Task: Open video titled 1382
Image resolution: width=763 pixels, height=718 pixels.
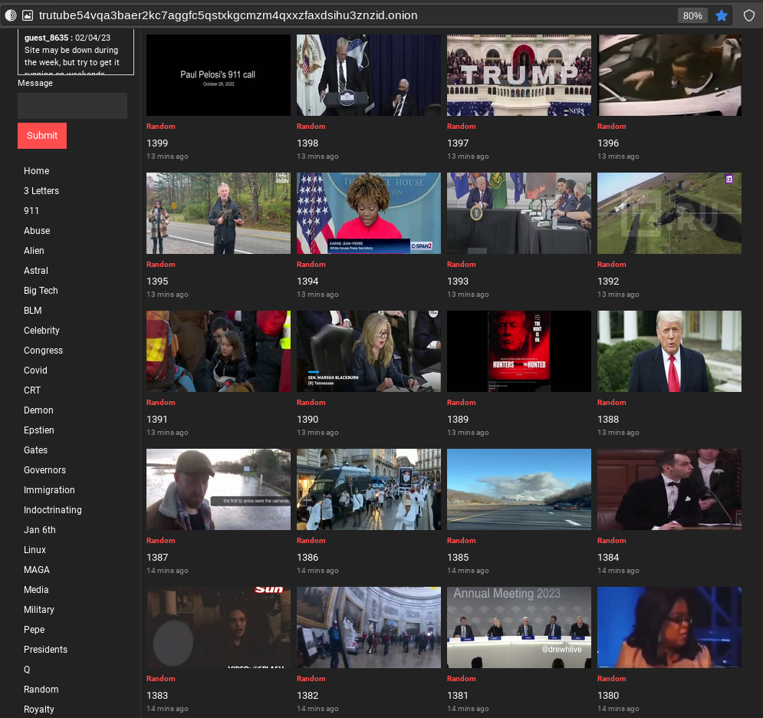Action: click(x=308, y=696)
